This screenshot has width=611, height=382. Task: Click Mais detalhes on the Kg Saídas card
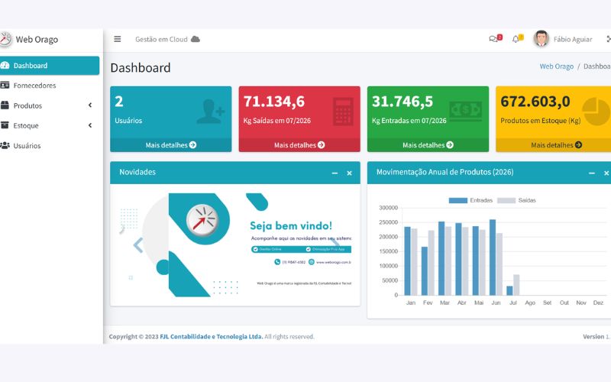(299, 145)
